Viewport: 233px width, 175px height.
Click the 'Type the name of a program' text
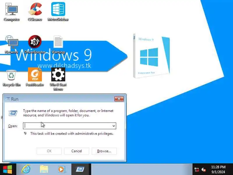pos(68,113)
